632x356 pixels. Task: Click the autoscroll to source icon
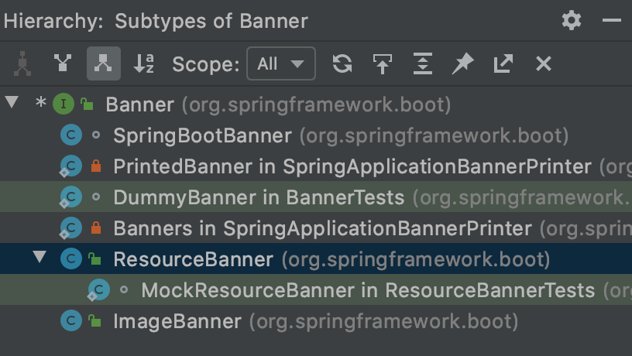click(382, 64)
